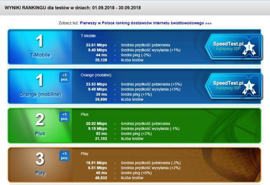Click Orange's średnia prędkość wysyłania (+3%) label
This screenshot has width=270, height=185.
pos(150,89)
